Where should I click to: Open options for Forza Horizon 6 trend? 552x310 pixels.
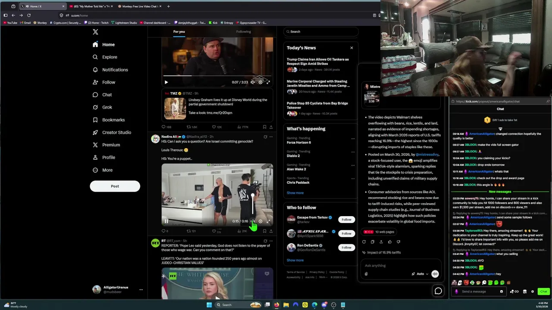click(353, 139)
